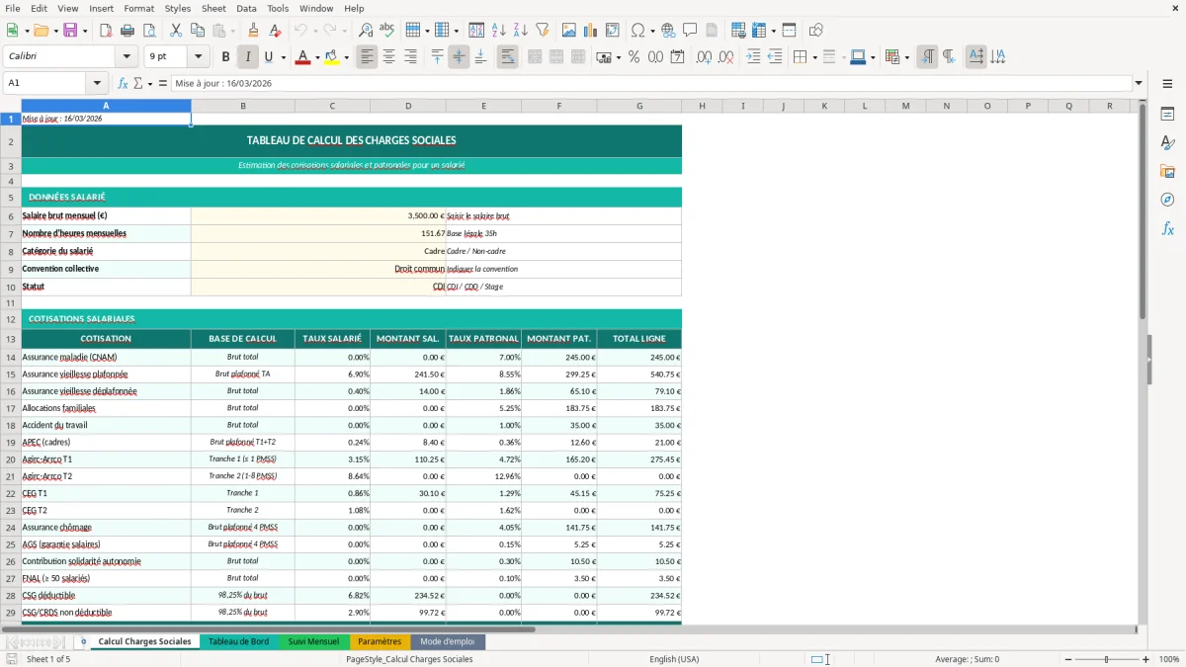This screenshot has height=667, width=1186.
Task: Click the AutoFilter funnel icon
Action: pyautogui.click(x=543, y=31)
